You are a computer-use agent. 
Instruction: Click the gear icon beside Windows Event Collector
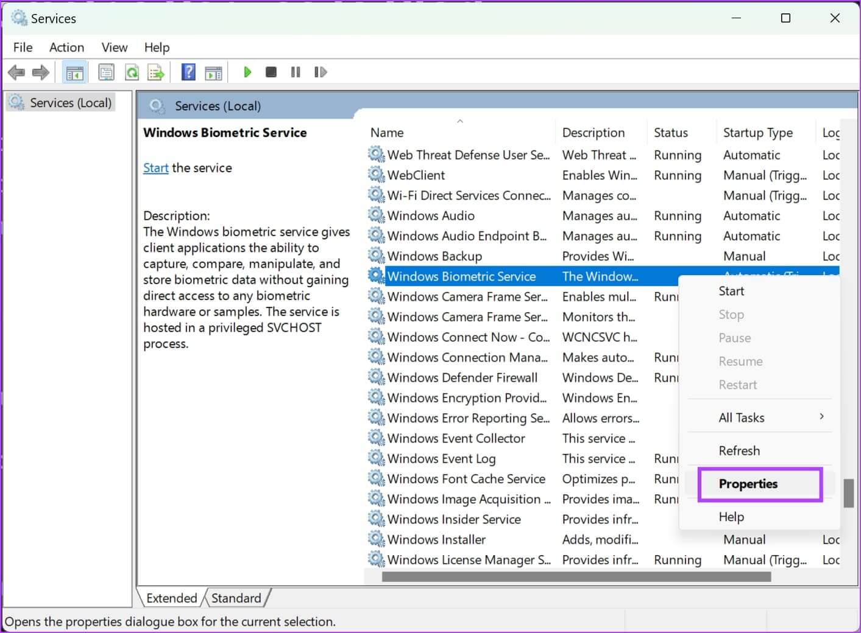[x=377, y=437]
